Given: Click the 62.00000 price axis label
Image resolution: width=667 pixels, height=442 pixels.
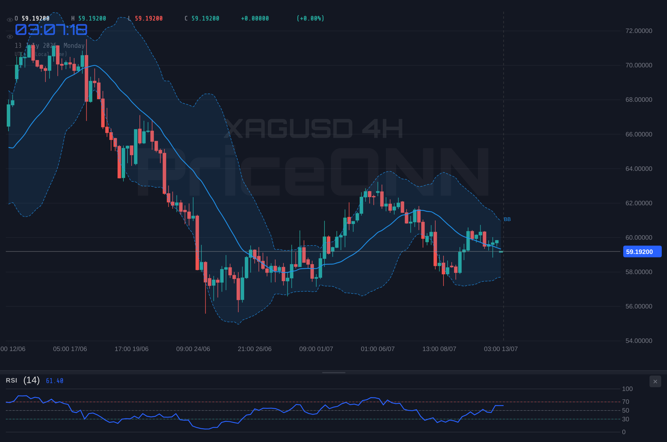Looking at the screenshot, I should pyautogui.click(x=639, y=203).
